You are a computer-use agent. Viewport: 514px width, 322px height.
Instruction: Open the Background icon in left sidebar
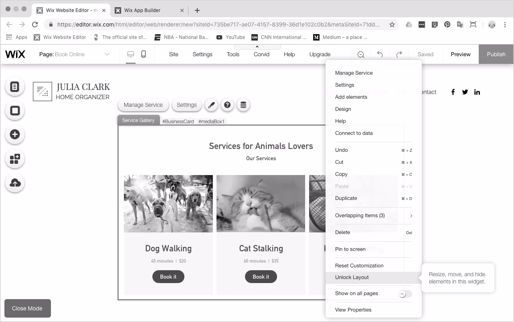point(15,110)
